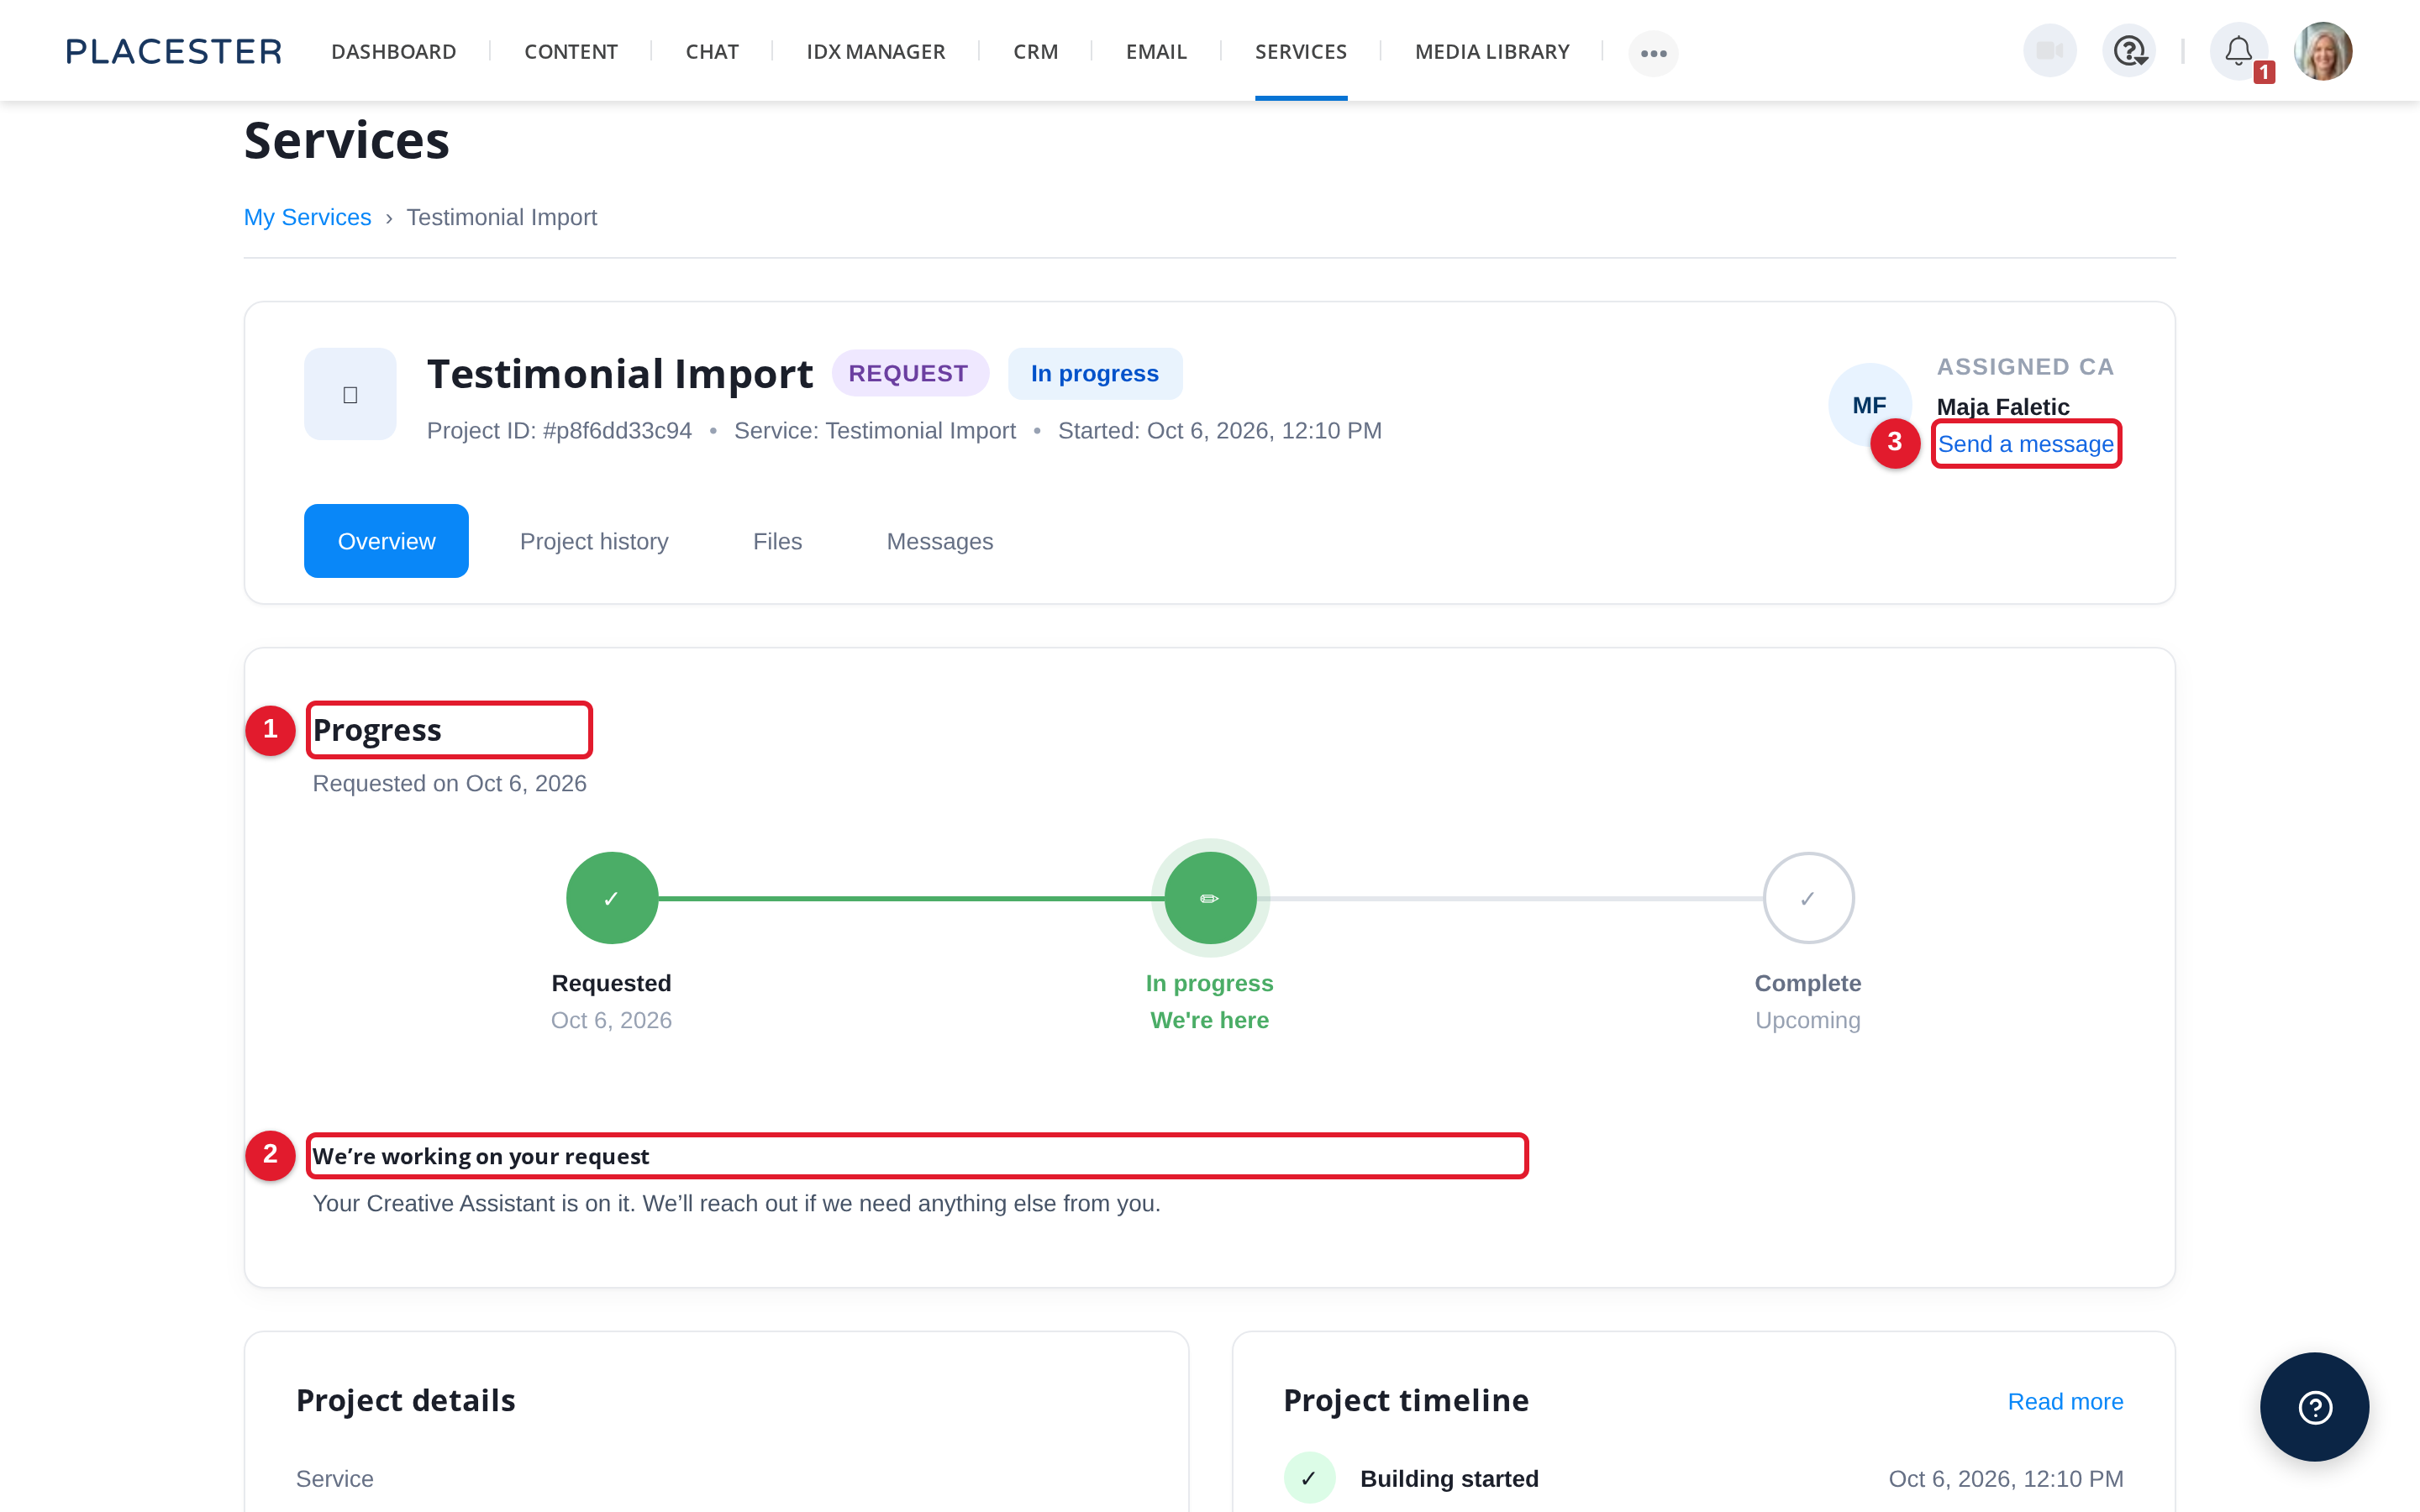Click the In progress step pencil circle

(1210, 898)
